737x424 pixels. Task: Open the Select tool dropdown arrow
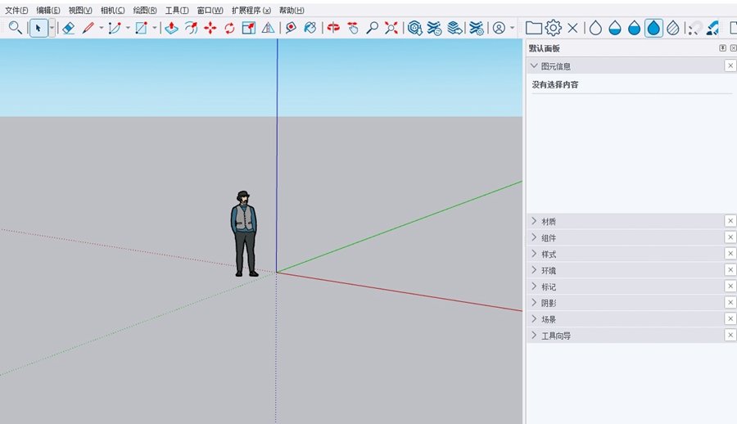[x=52, y=28]
